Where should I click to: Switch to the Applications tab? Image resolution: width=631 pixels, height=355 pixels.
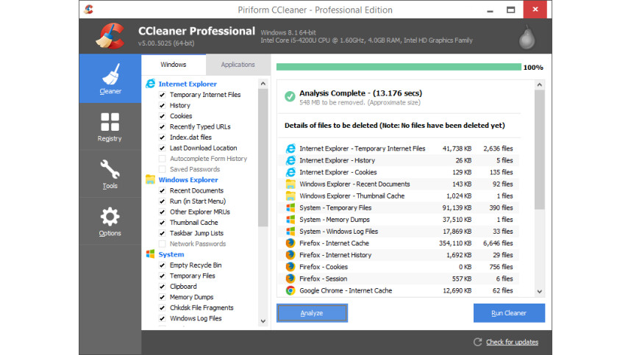[x=238, y=65]
